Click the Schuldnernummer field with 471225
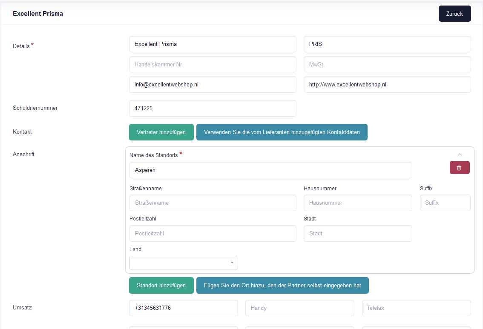The width and height of the screenshot is (483, 329). (x=213, y=109)
